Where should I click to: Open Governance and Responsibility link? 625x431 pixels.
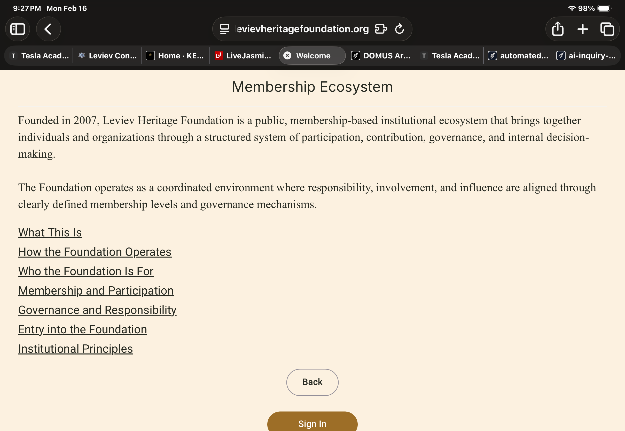[97, 310]
